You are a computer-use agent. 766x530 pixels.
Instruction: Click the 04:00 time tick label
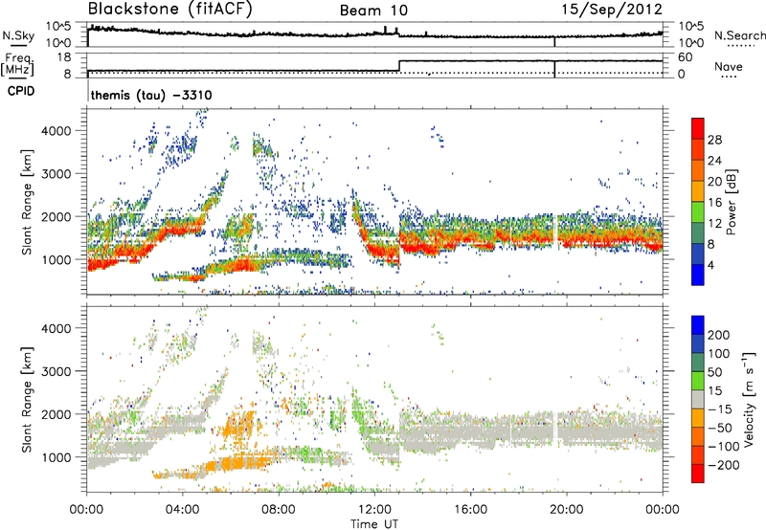(x=183, y=510)
